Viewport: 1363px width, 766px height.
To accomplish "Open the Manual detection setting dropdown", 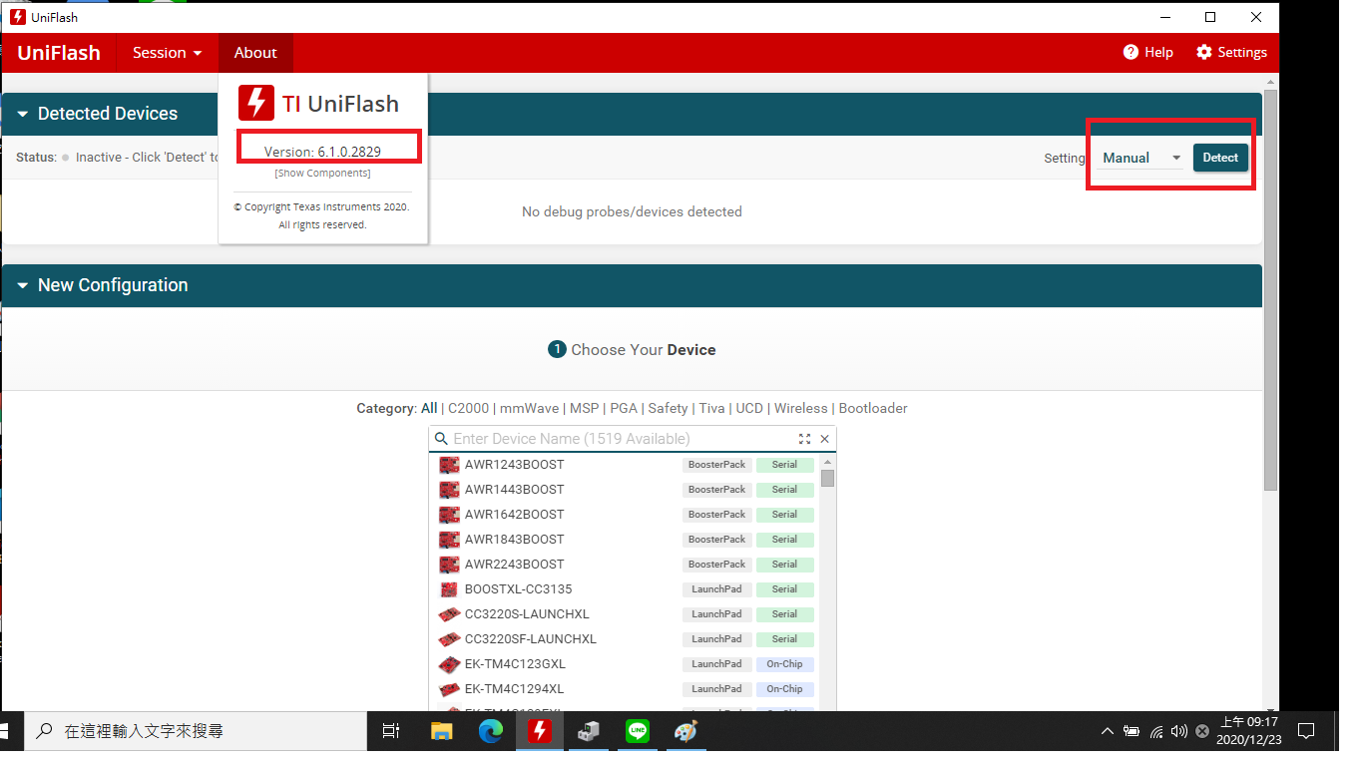I will coord(1141,158).
